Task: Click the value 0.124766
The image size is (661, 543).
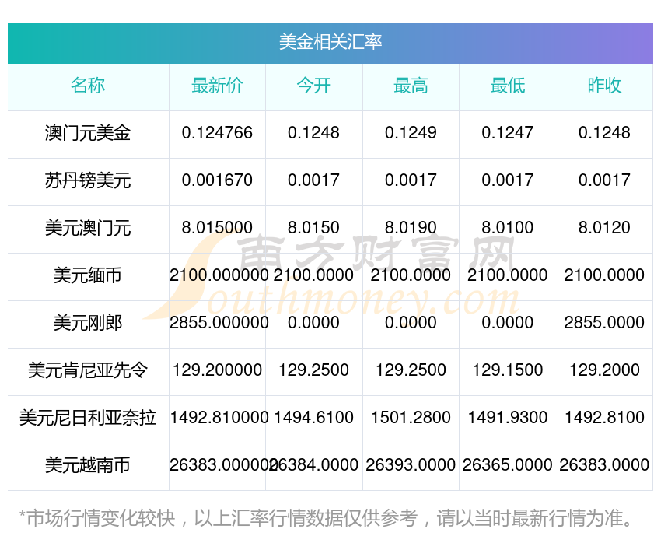Action: 217,133
